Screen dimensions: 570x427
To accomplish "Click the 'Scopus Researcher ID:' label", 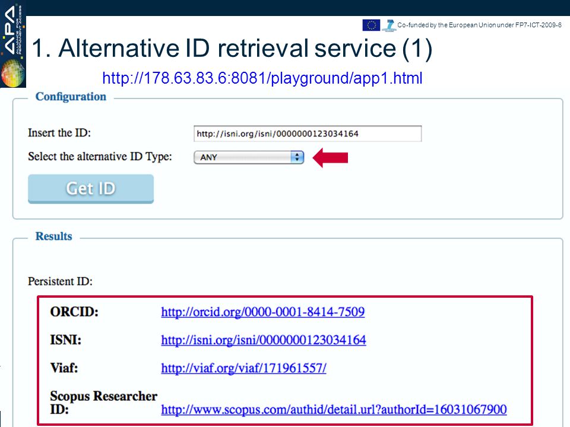I will [x=103, y=403].
